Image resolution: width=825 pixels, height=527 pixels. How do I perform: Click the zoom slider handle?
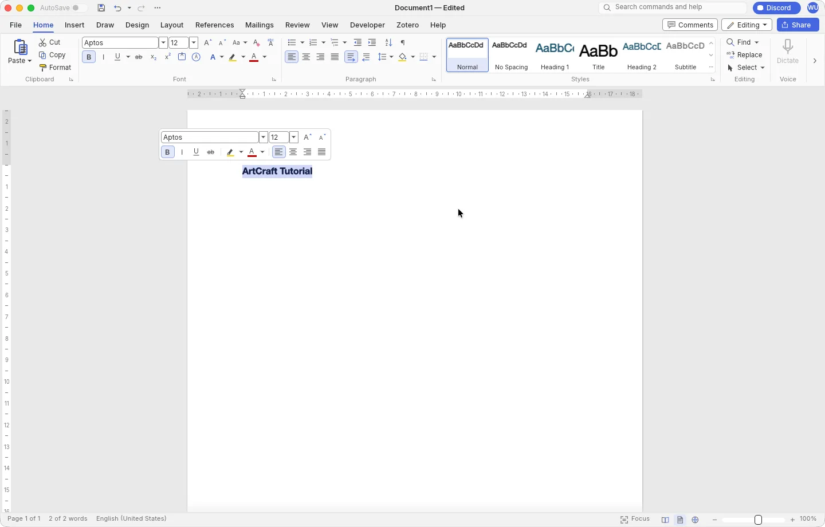tap(759, 520)
